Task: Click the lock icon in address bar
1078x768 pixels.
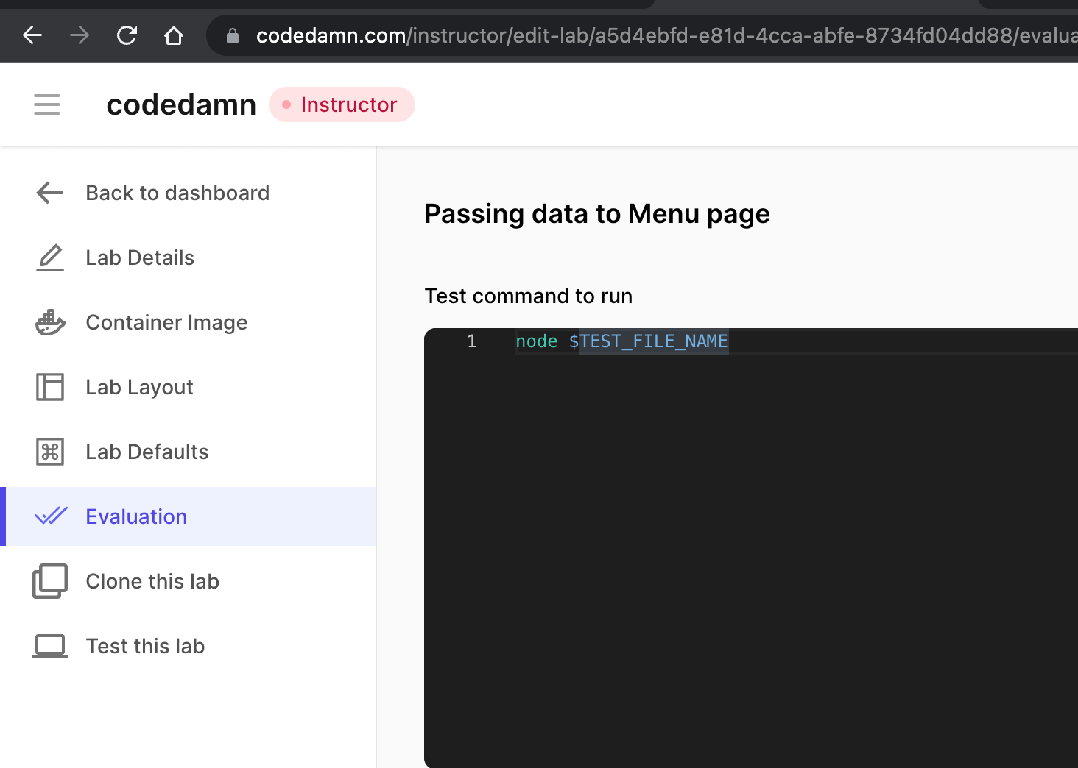Action: pos(233,35)
